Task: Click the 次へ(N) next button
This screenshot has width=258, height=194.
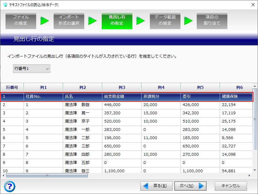Action: (x=190, y=186)
